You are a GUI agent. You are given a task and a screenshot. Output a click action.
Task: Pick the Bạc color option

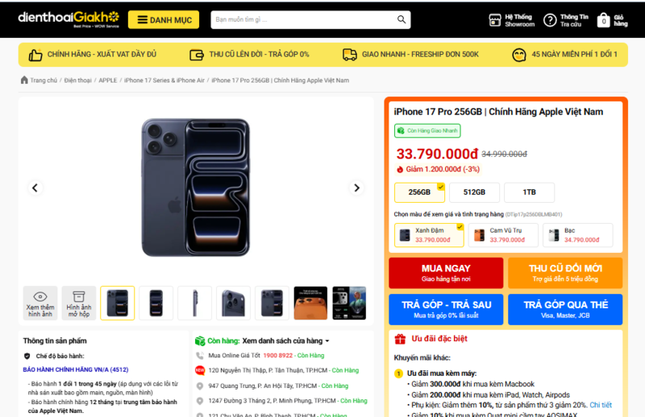coord(576,235)
